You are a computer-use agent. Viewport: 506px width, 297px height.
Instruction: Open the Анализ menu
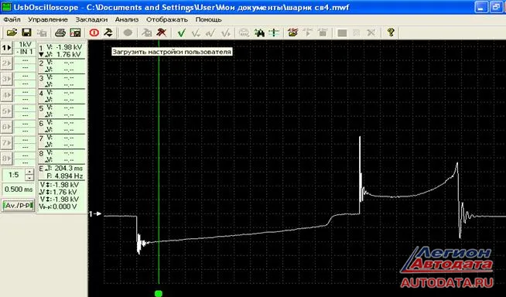(x=127, y=19)
